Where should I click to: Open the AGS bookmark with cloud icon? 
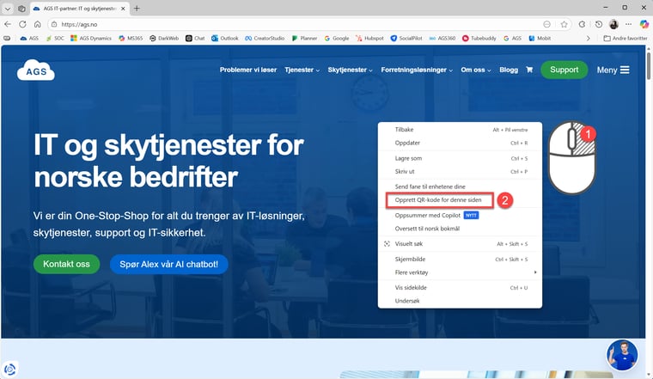tap(29, 38)
